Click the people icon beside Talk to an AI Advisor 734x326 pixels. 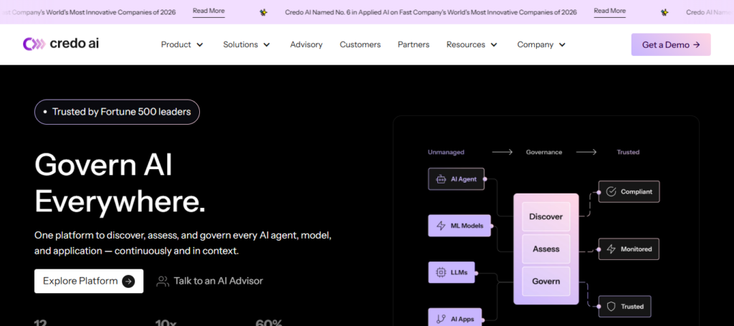pos(163,281)
